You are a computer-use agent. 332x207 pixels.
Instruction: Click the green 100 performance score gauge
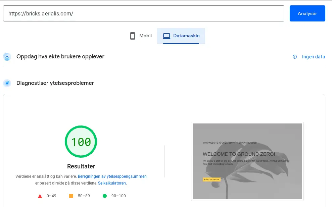(81, 142)
